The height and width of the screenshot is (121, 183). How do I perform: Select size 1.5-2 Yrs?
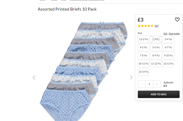tap(144, 39)
